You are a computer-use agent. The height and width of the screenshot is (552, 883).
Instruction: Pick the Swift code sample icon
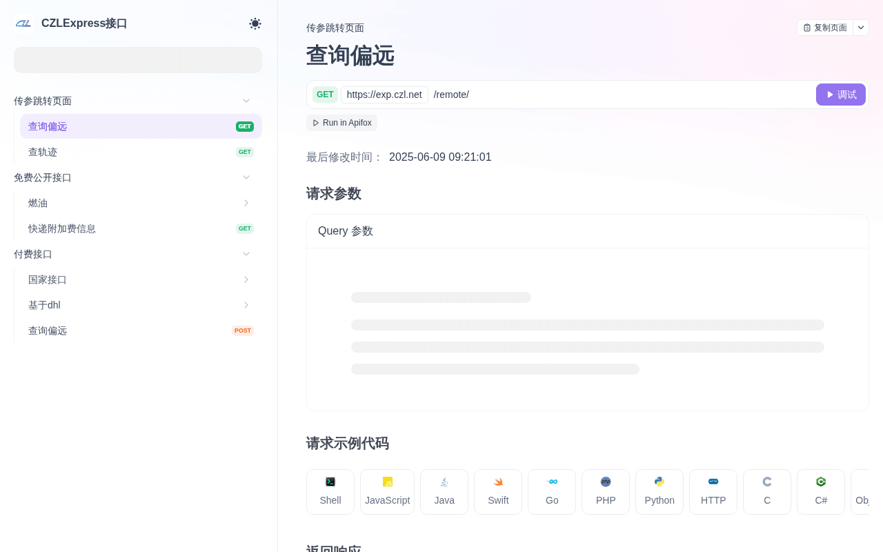(498, 482)
